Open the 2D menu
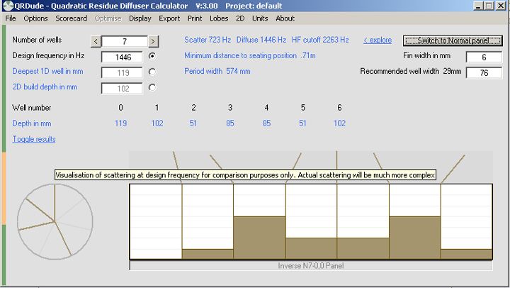The image size is (510, 288). [240, 18]
